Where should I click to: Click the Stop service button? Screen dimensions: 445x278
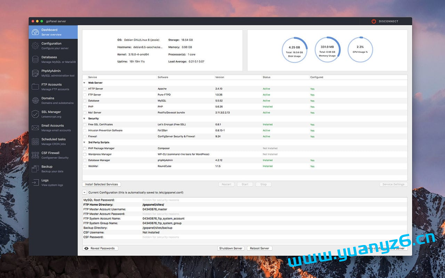tap(264, 185)
